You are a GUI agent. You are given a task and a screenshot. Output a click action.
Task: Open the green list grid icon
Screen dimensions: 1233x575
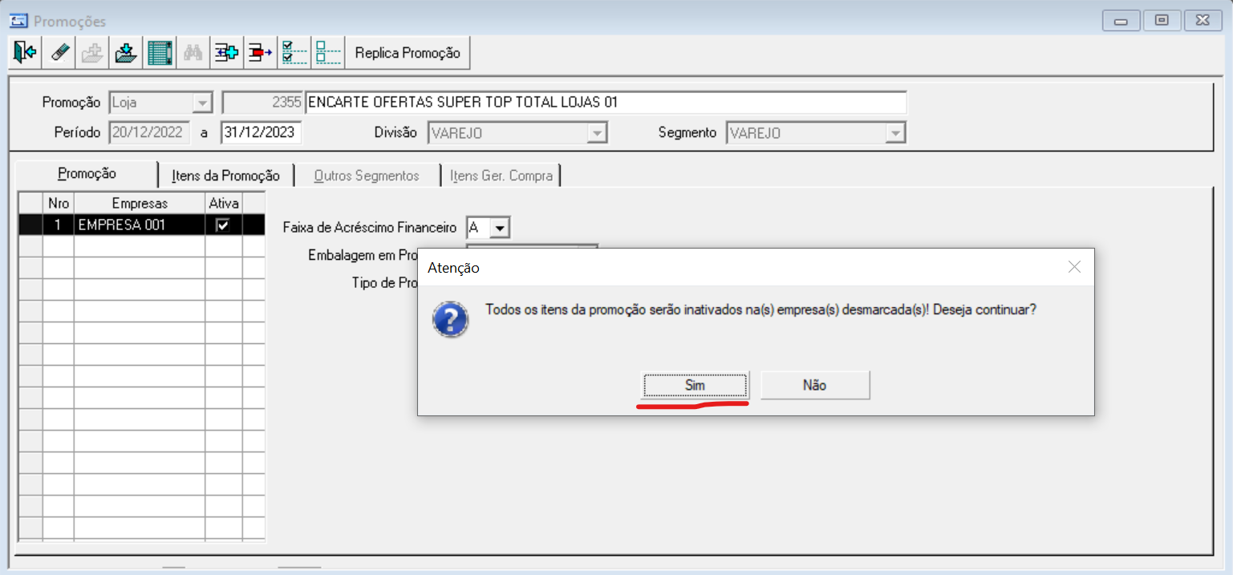(x=160, y=53)
